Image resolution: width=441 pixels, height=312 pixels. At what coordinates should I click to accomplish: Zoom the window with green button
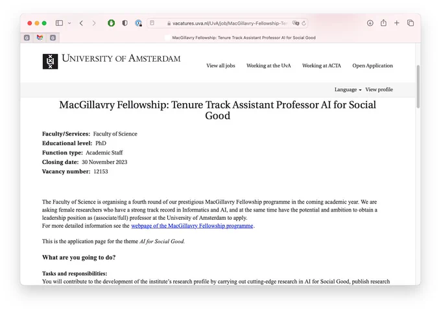click(x=44, y=23)
